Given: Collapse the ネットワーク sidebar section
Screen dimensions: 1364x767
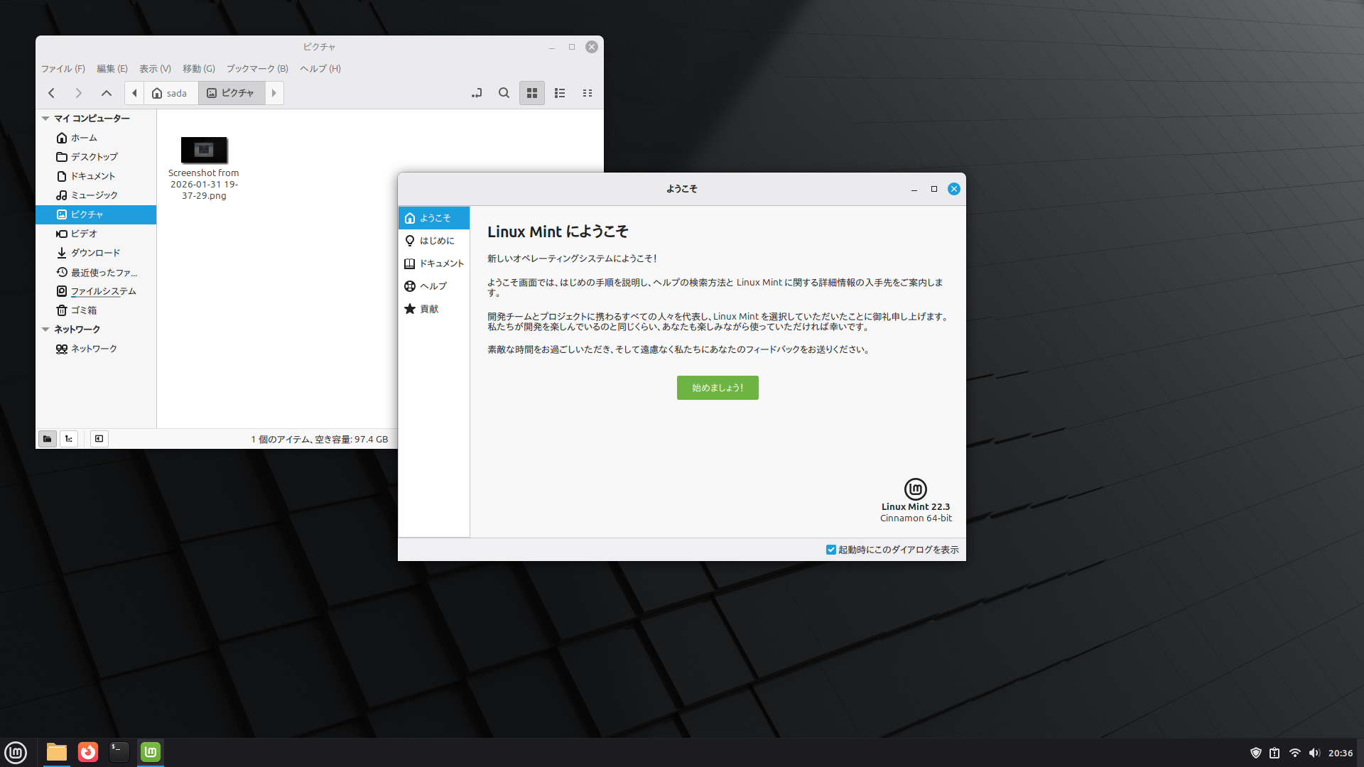Looking at the screenshot, I should pos(45,330).
